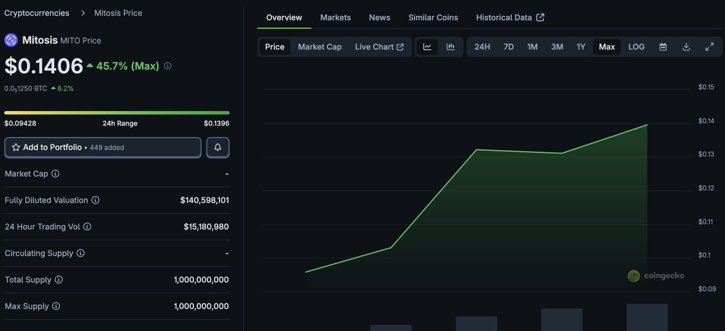
Task: Click the $140,598,101 valuation value
Action: pyautogui.click(x=204, y=200)
